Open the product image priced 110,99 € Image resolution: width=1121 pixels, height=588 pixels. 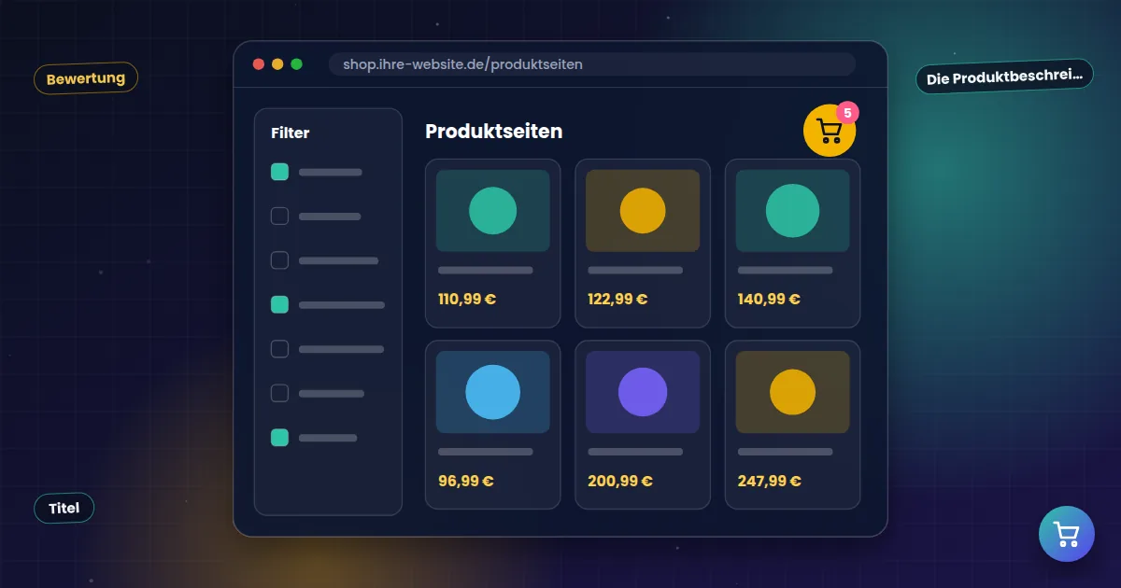click(493, 211)
